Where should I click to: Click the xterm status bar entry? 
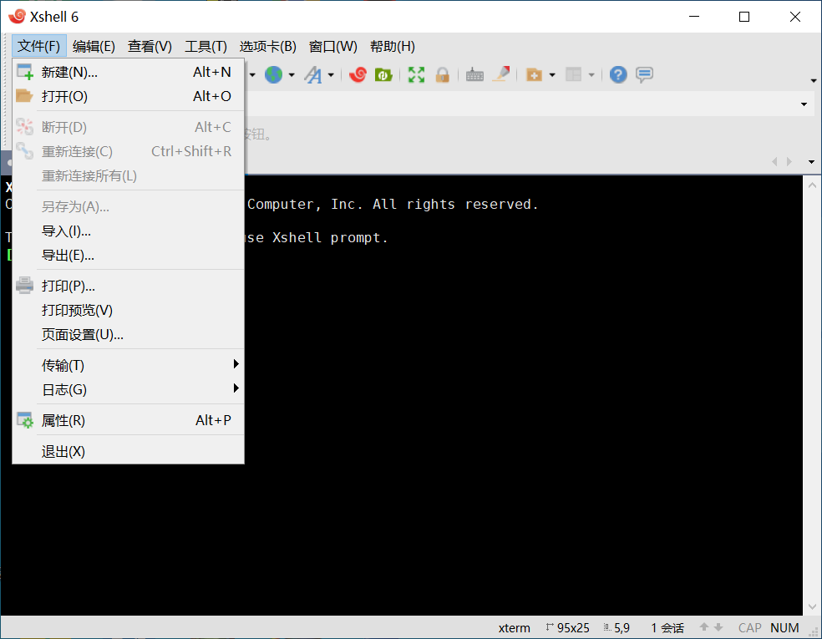pyautogui.click(x=514, y=628)
